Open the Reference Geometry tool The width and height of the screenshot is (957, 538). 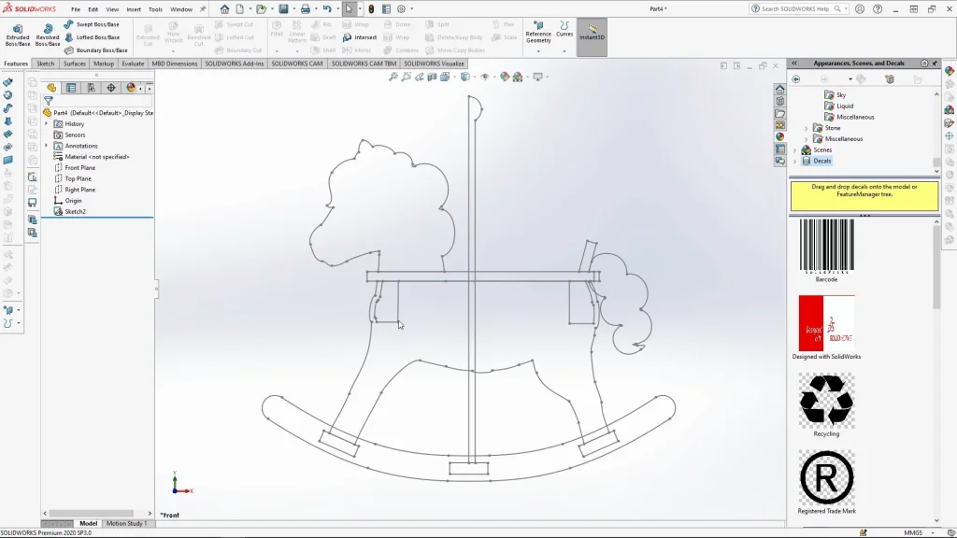click(538, 32)
